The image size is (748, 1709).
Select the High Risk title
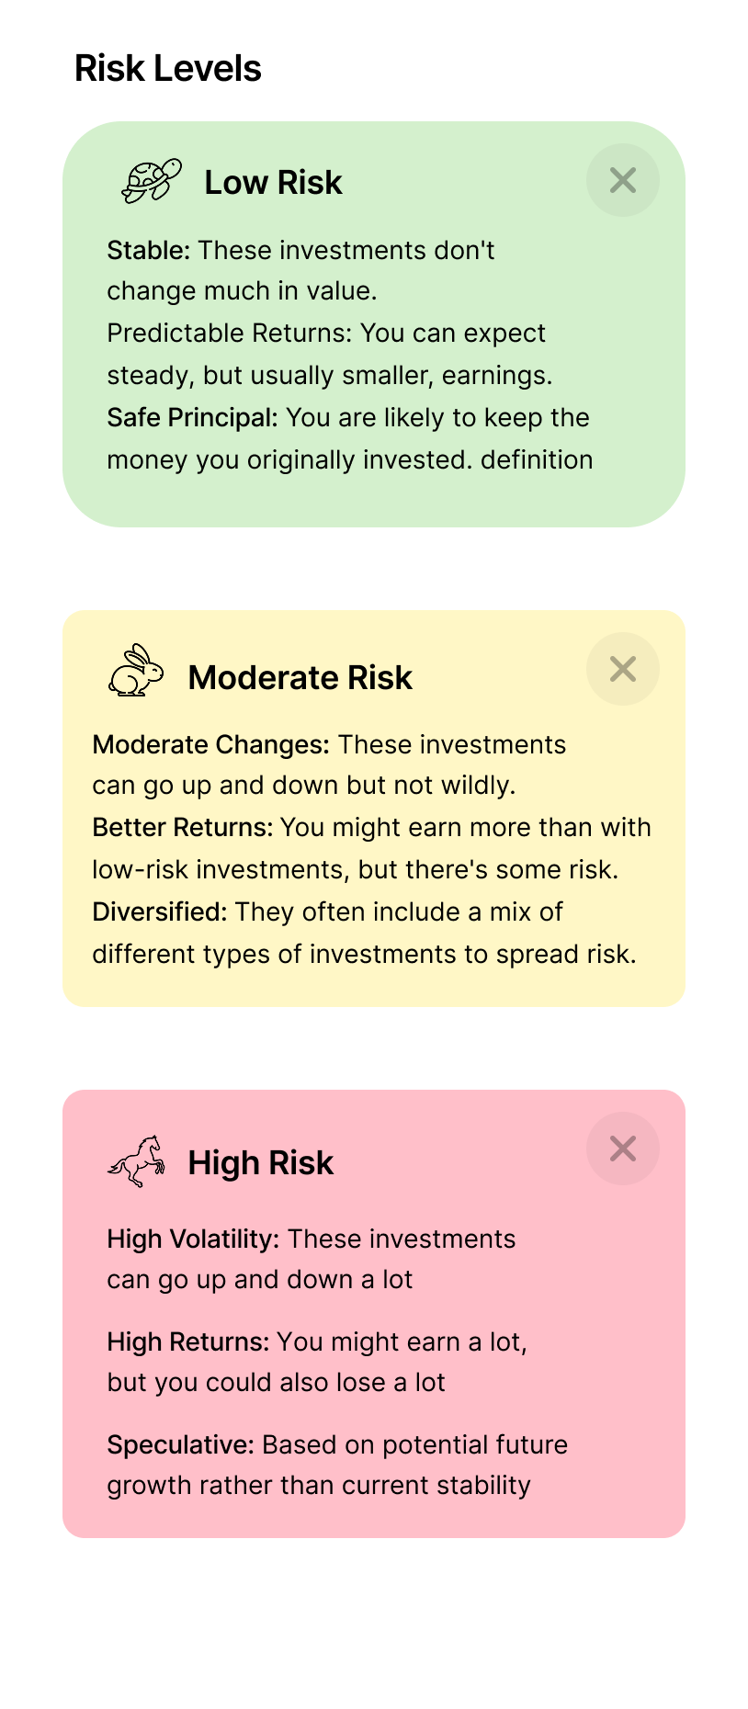(x=260, y=1163)
